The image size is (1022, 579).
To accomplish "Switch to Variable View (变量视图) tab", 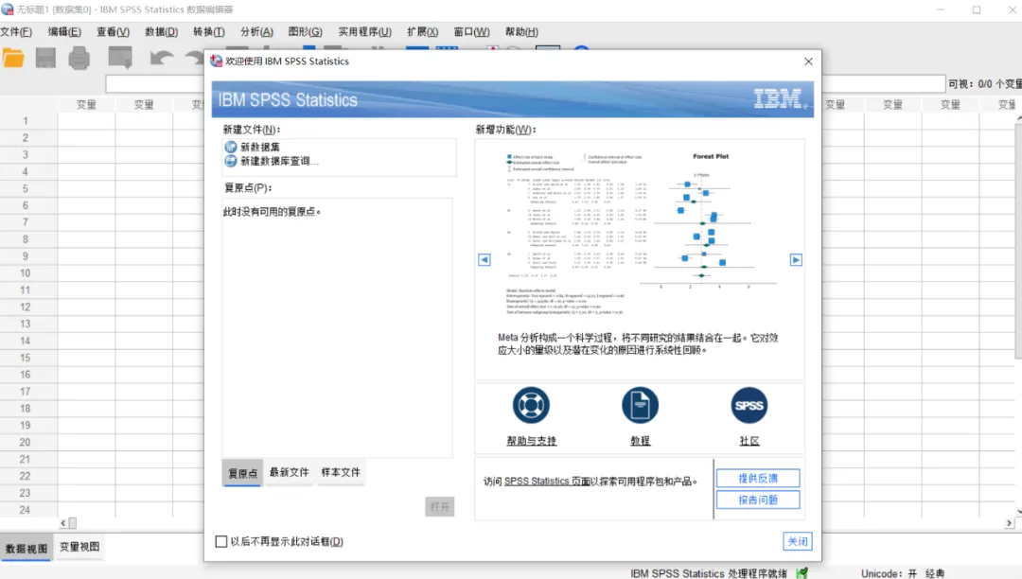I will (x=79, y=547).
